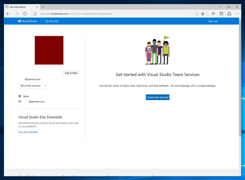Click the Edit profile button
245x180 pixels.
coord(71,73)
